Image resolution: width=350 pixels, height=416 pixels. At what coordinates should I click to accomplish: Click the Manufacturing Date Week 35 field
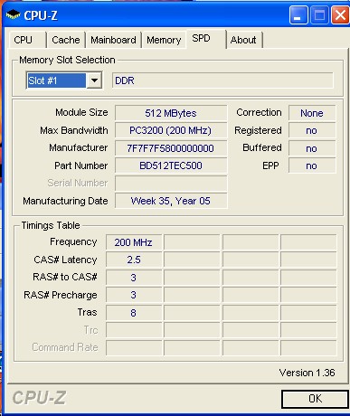tap(171, 201)
